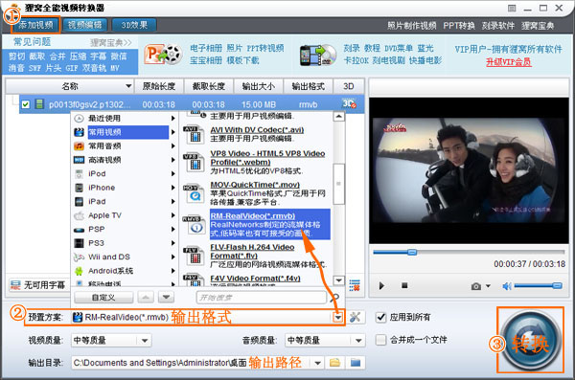Open the 预置方案 output format dropdown
Screen dimensions: 575x380
click(338, 318)
